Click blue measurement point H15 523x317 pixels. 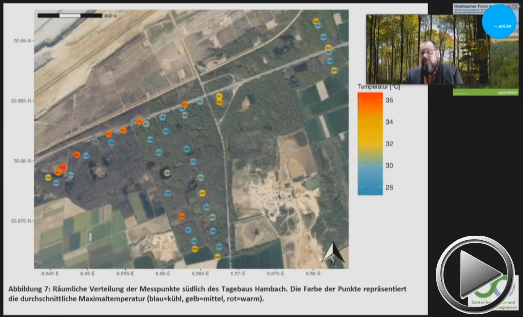pyautogui.click(x=86, y=156)
